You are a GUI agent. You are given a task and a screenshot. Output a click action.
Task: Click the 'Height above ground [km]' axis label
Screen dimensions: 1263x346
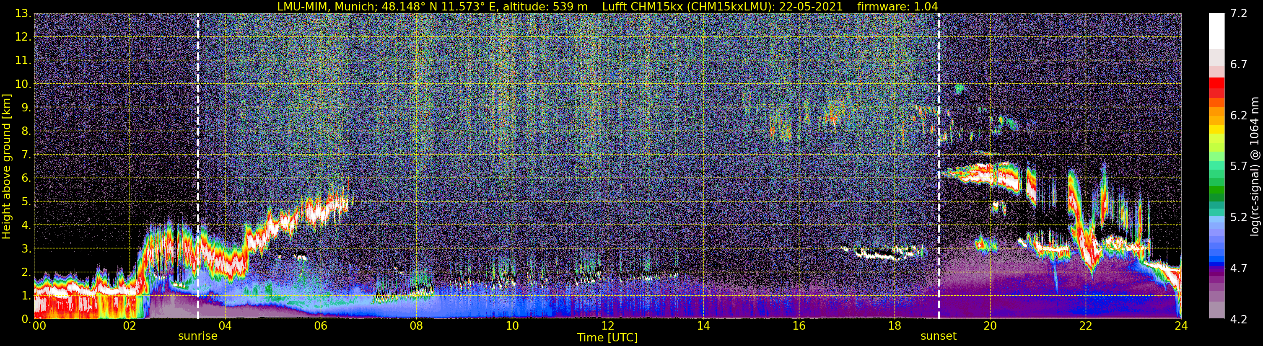tap(6, 166)
